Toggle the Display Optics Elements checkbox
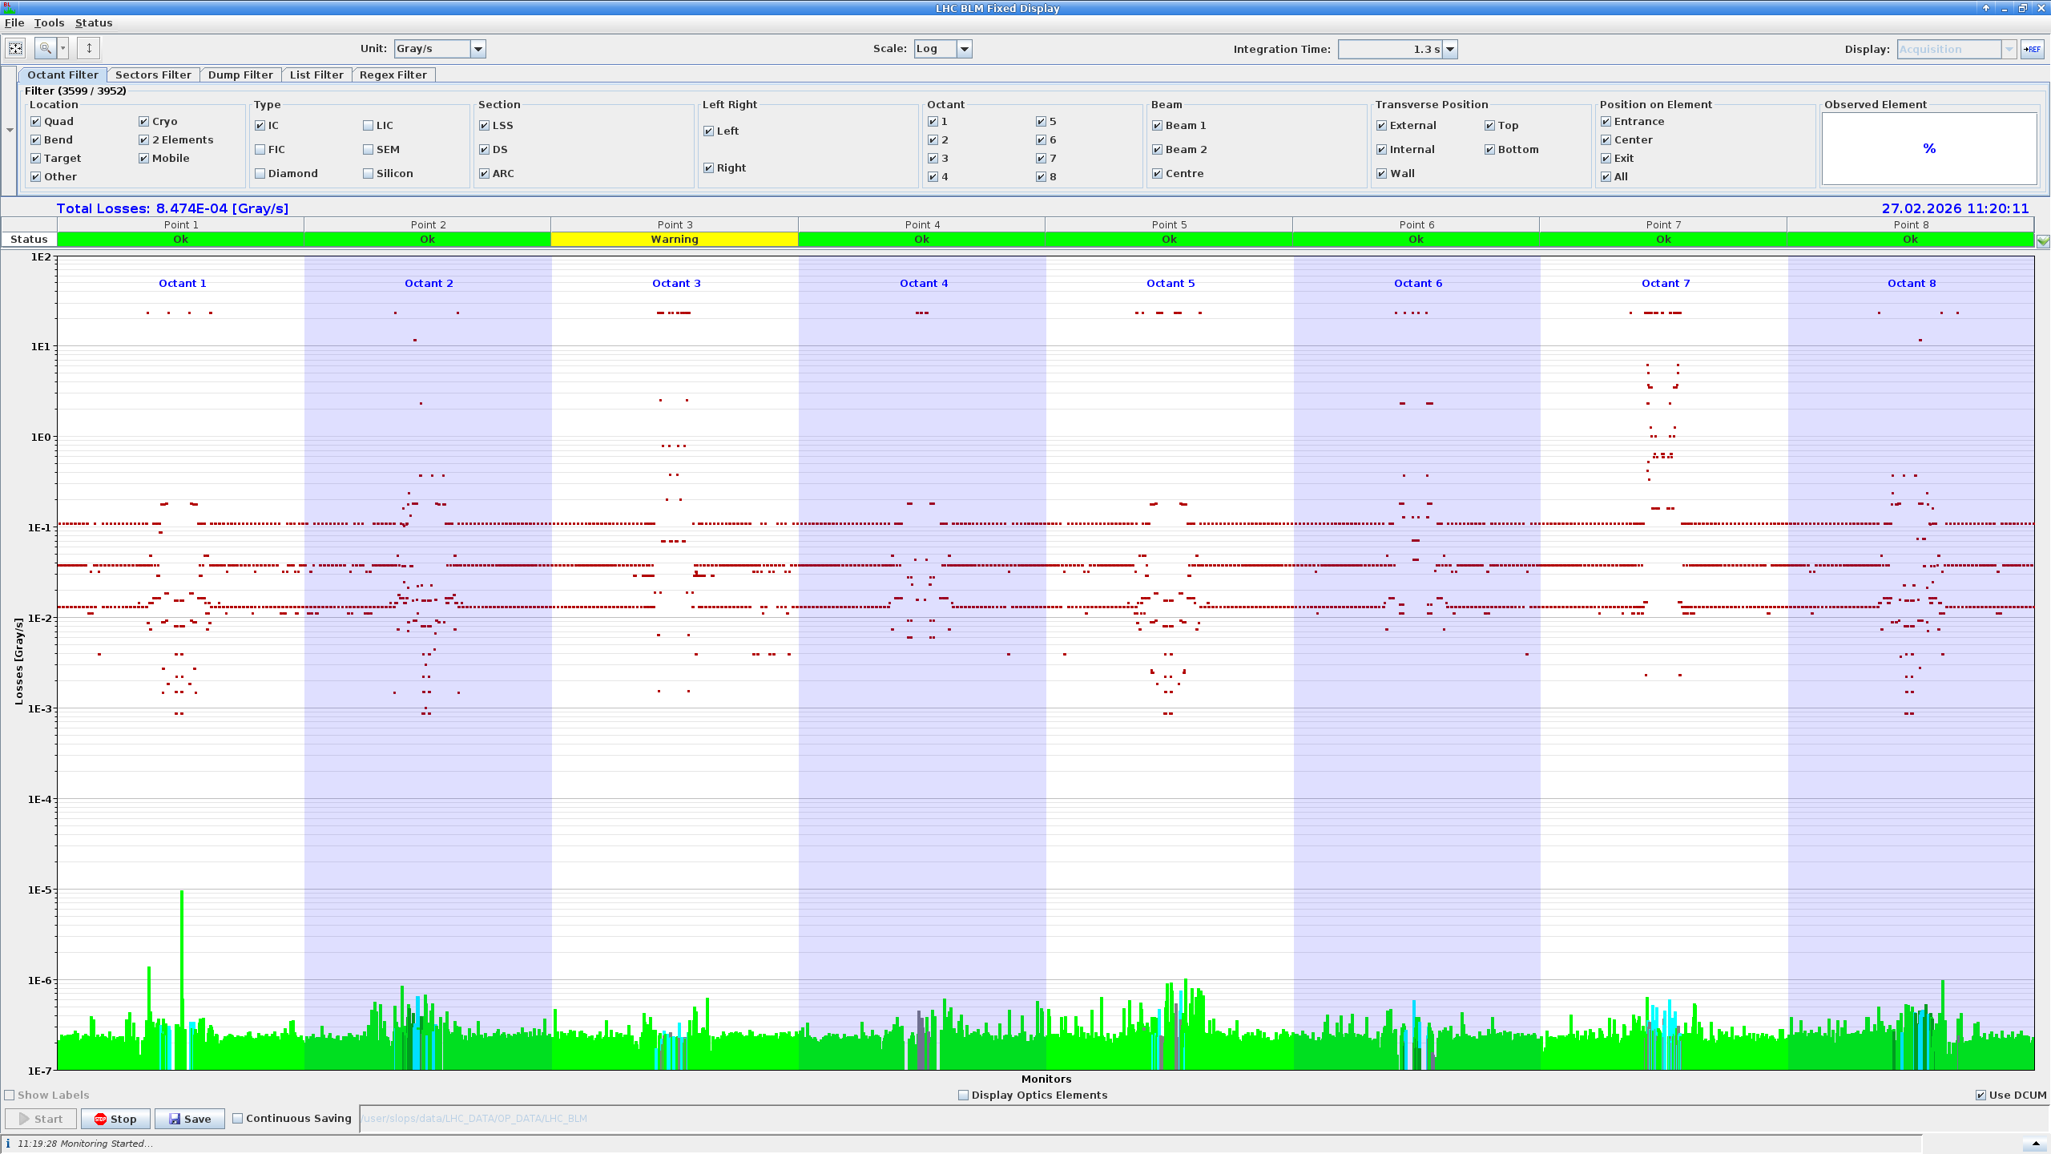 tap(964, 1095)
